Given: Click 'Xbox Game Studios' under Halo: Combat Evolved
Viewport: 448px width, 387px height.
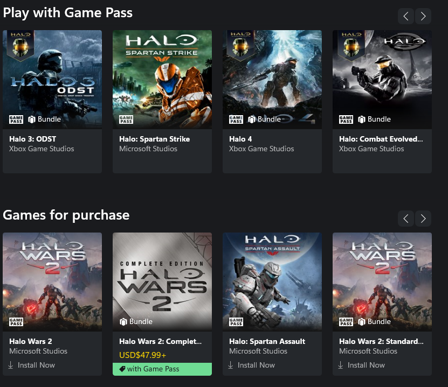Looking at the screenshot, I should pyautogui.click(x=371, y=149).
